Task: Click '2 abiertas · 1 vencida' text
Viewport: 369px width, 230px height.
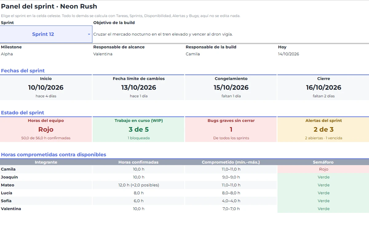Action: coord(323,138)
